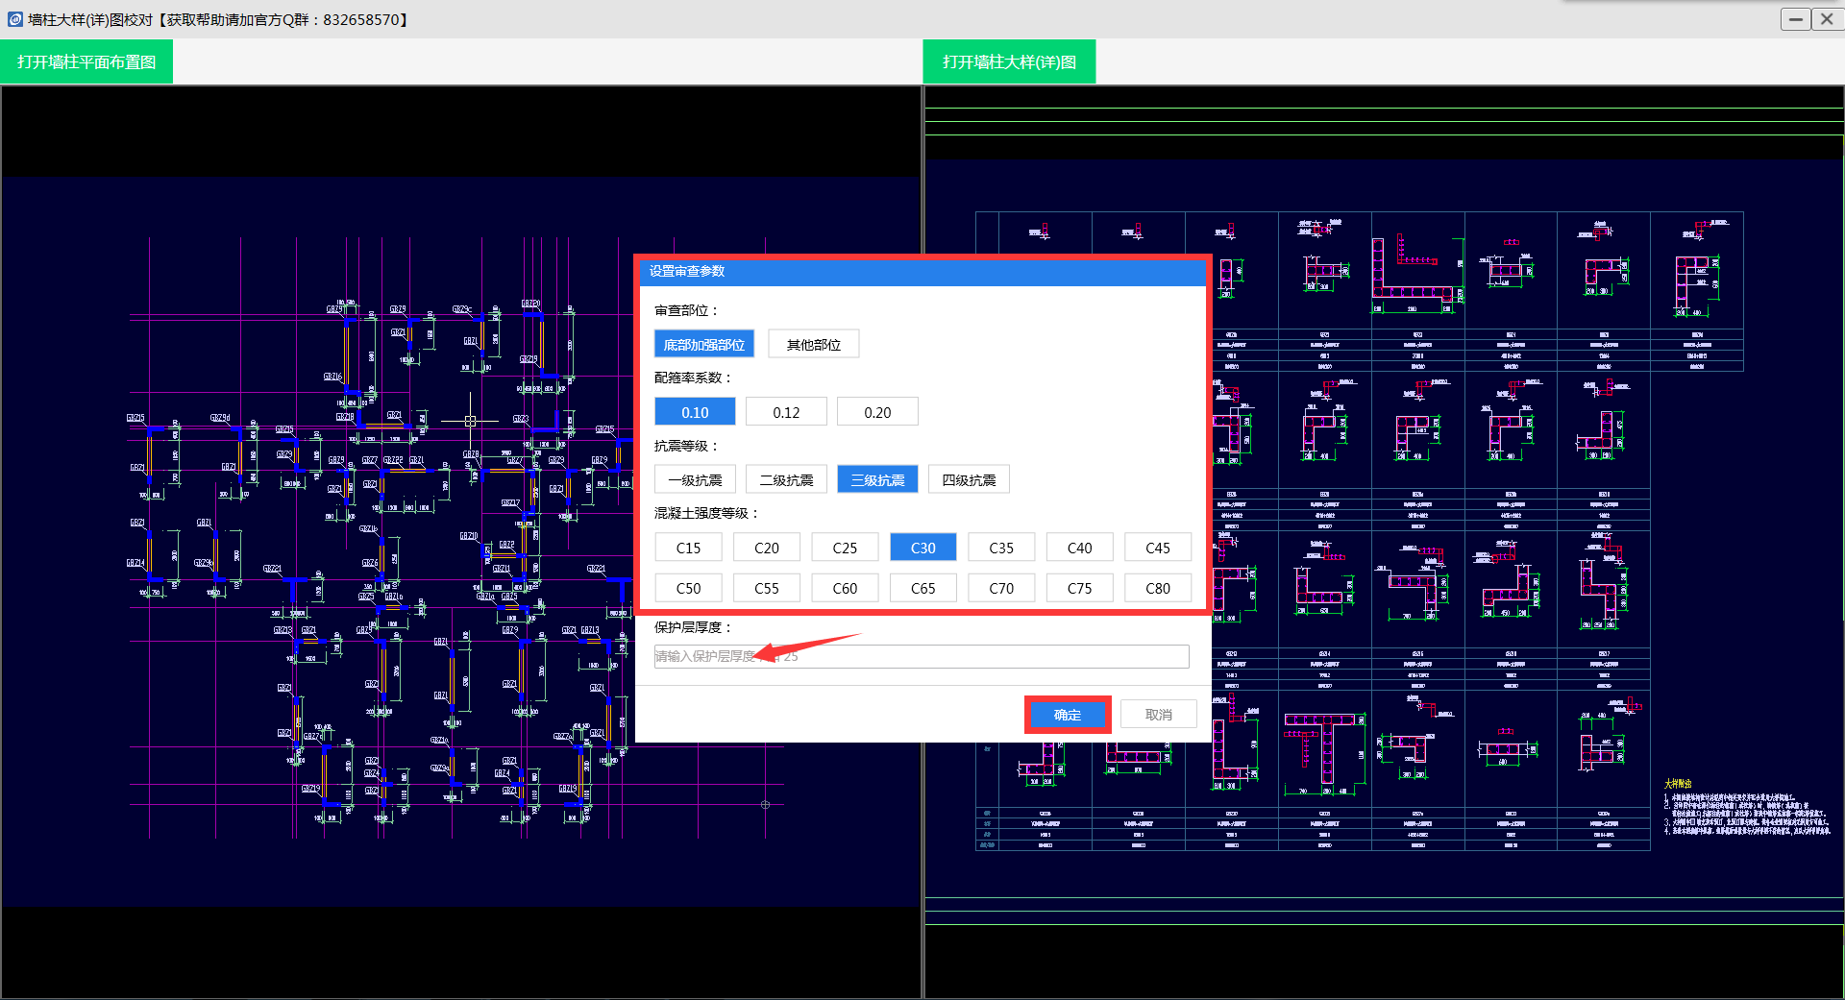Select 四级抗震 seismic grade
The image size is (1845, 1000).
(x=968, y=479)
